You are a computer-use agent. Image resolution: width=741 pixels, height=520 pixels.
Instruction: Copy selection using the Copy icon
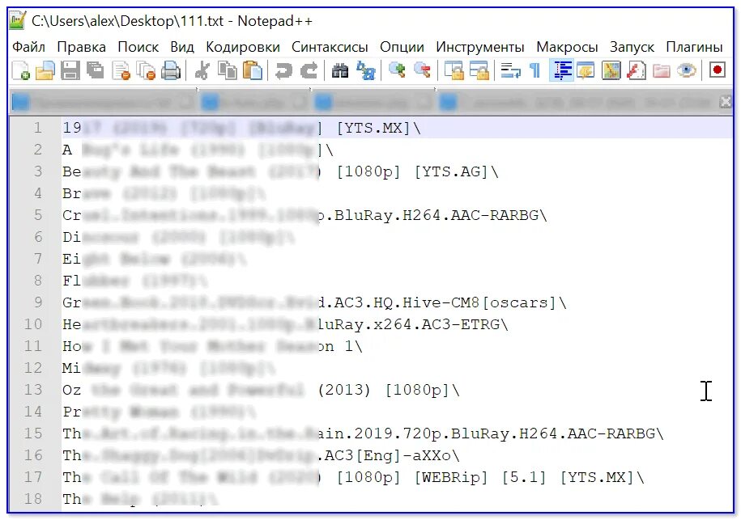228,71
